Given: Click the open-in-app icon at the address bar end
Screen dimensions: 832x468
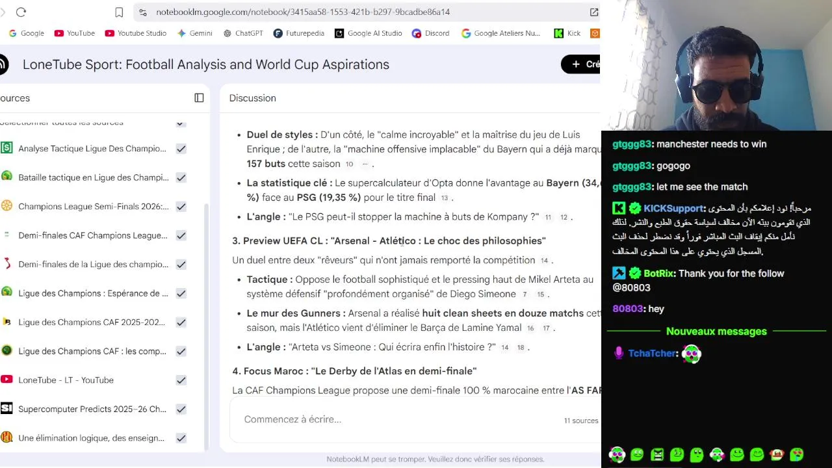Looking at the screenshot, I should pos(594,12).
